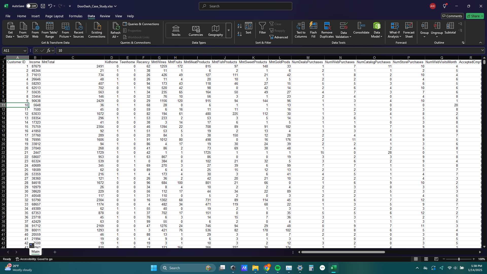Click the Comments button
Viewport: 487px width, 274px height.
coord(452,16)
